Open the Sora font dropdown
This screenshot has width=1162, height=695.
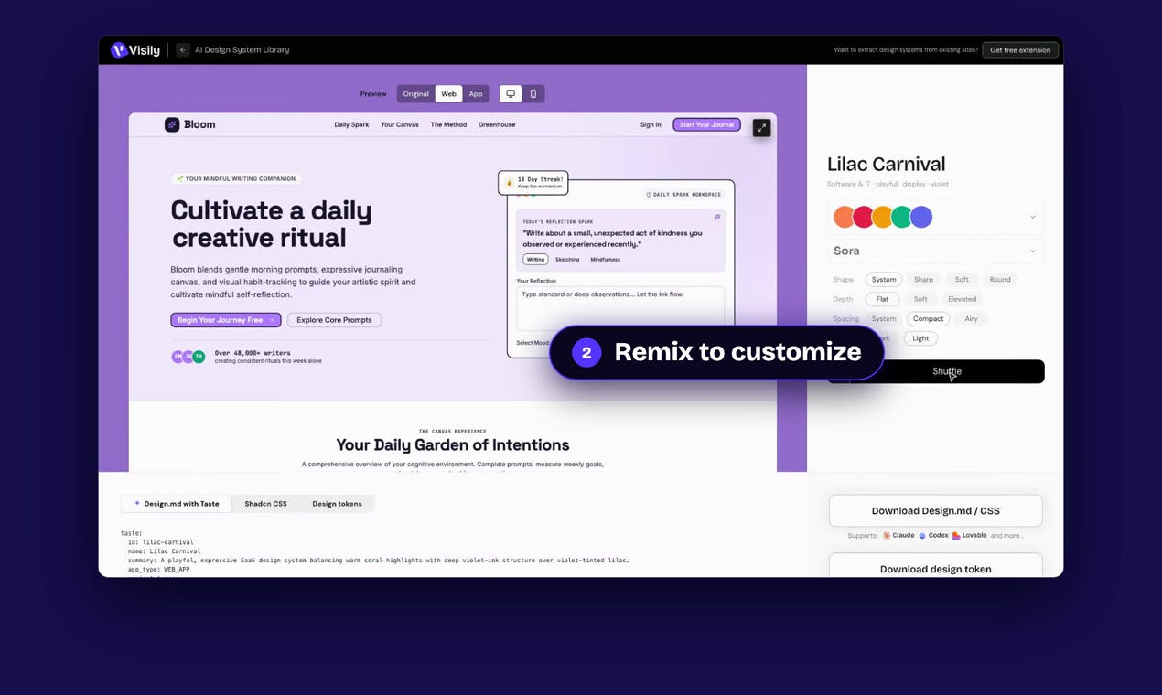pyautogui.click(x=935, y=251)
